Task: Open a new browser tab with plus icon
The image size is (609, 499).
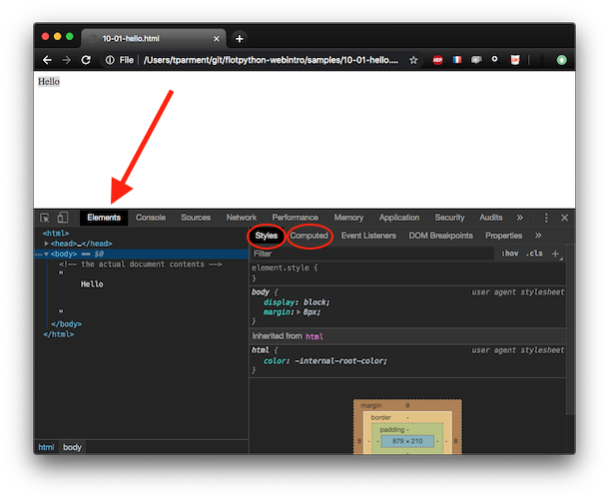Action: [x=240, y=38]
